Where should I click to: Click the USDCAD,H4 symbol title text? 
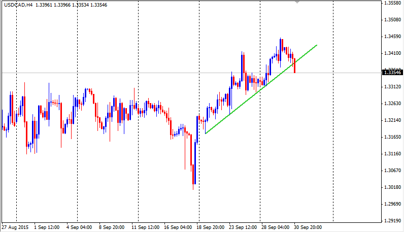coord(18,5)
